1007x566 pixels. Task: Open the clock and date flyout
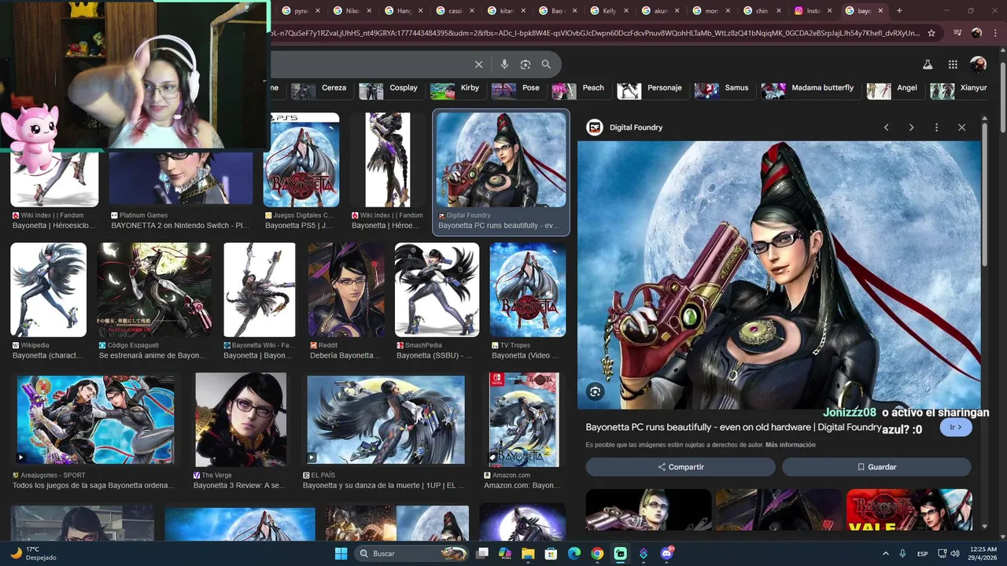click(x=980, y=553)
